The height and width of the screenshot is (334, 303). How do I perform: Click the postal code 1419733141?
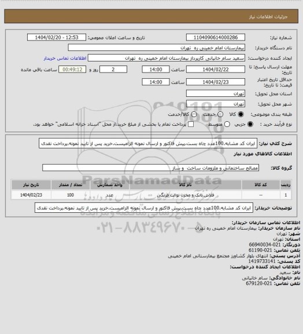262,261
